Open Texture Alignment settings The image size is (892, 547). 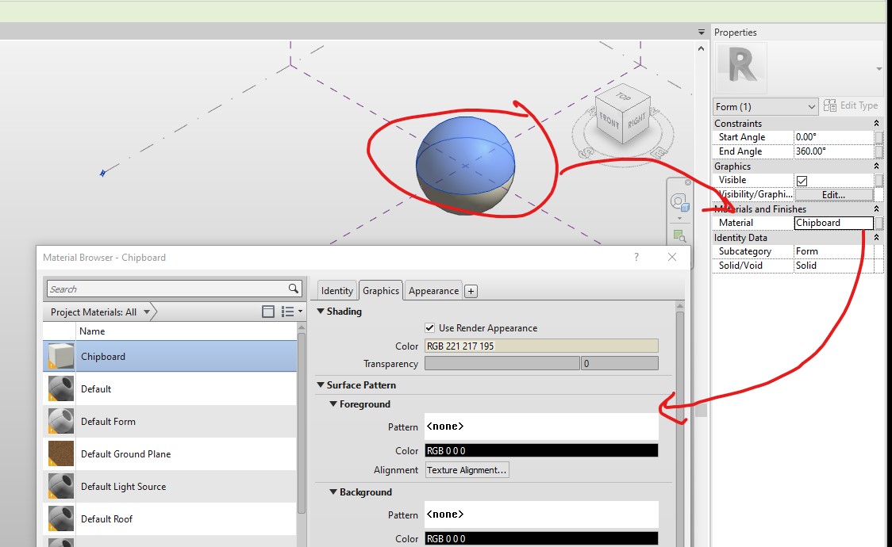[x=467, y=469]
